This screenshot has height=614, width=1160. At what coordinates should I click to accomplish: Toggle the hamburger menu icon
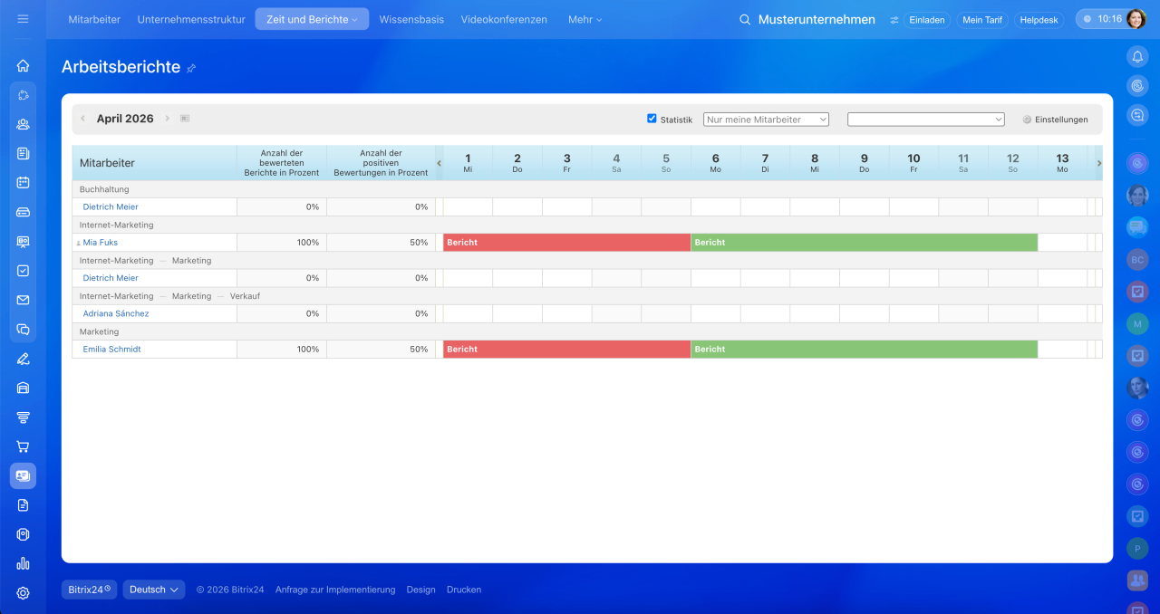pos(23,19)
